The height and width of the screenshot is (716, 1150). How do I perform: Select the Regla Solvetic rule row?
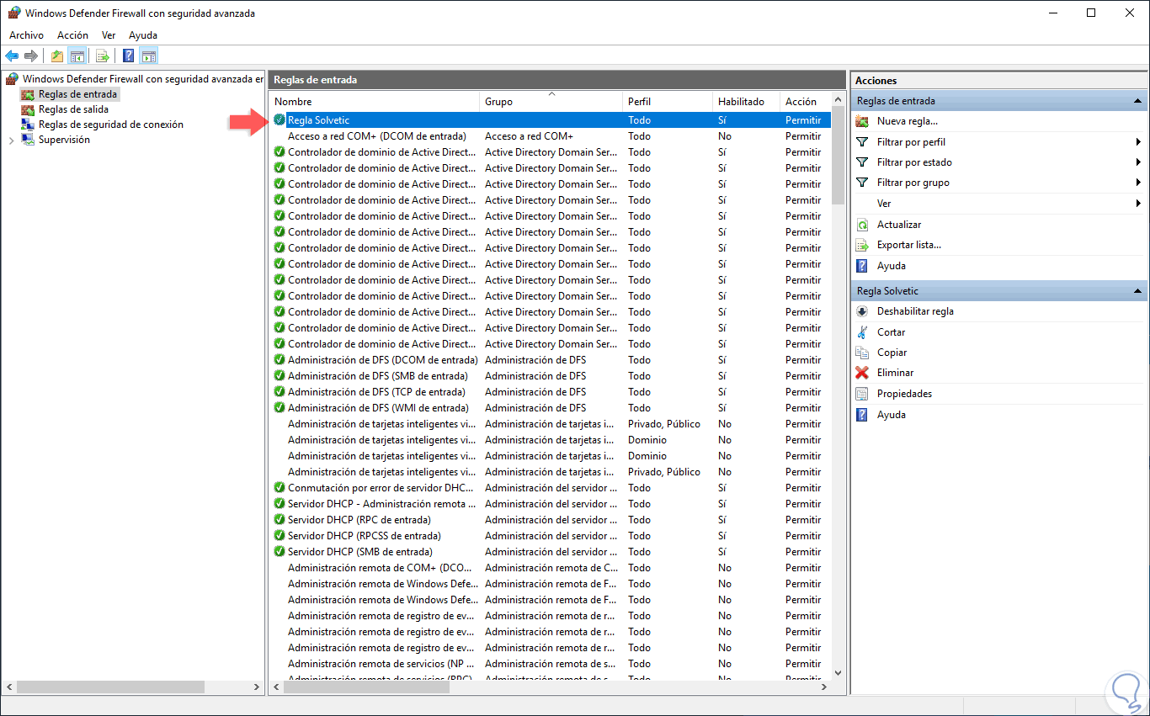[x=551, y=120]
